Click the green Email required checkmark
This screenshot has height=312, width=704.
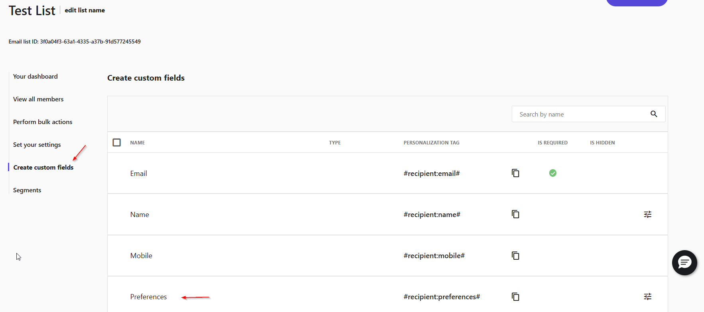point(552,173)
